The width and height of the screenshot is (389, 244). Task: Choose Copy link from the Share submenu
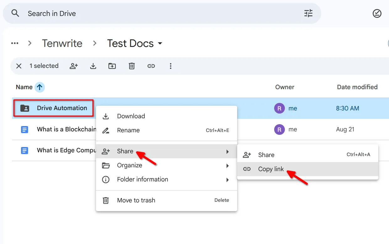point(271,169)
